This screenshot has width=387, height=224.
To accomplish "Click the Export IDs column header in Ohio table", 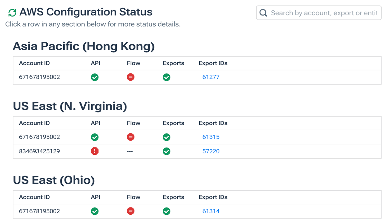I will point(213,197).
